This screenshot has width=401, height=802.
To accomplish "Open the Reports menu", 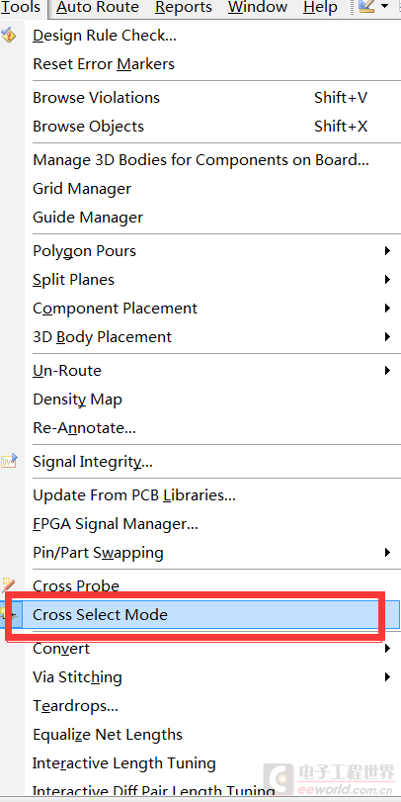I will [184, 7].
